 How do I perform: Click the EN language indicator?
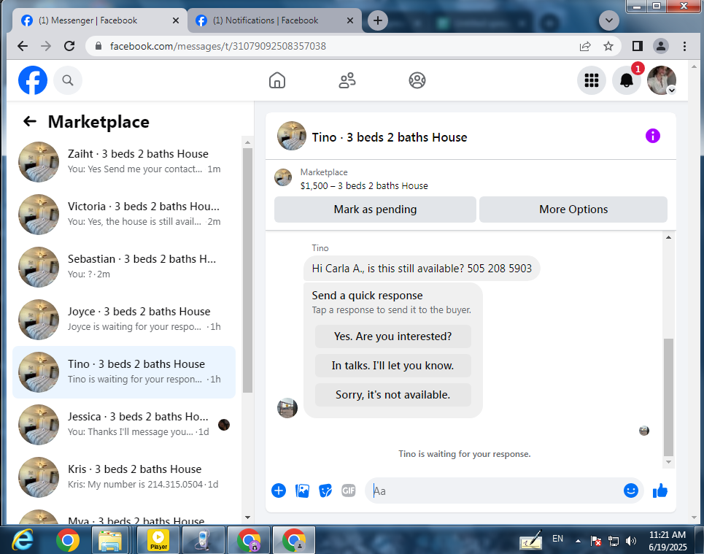[557, 538]
